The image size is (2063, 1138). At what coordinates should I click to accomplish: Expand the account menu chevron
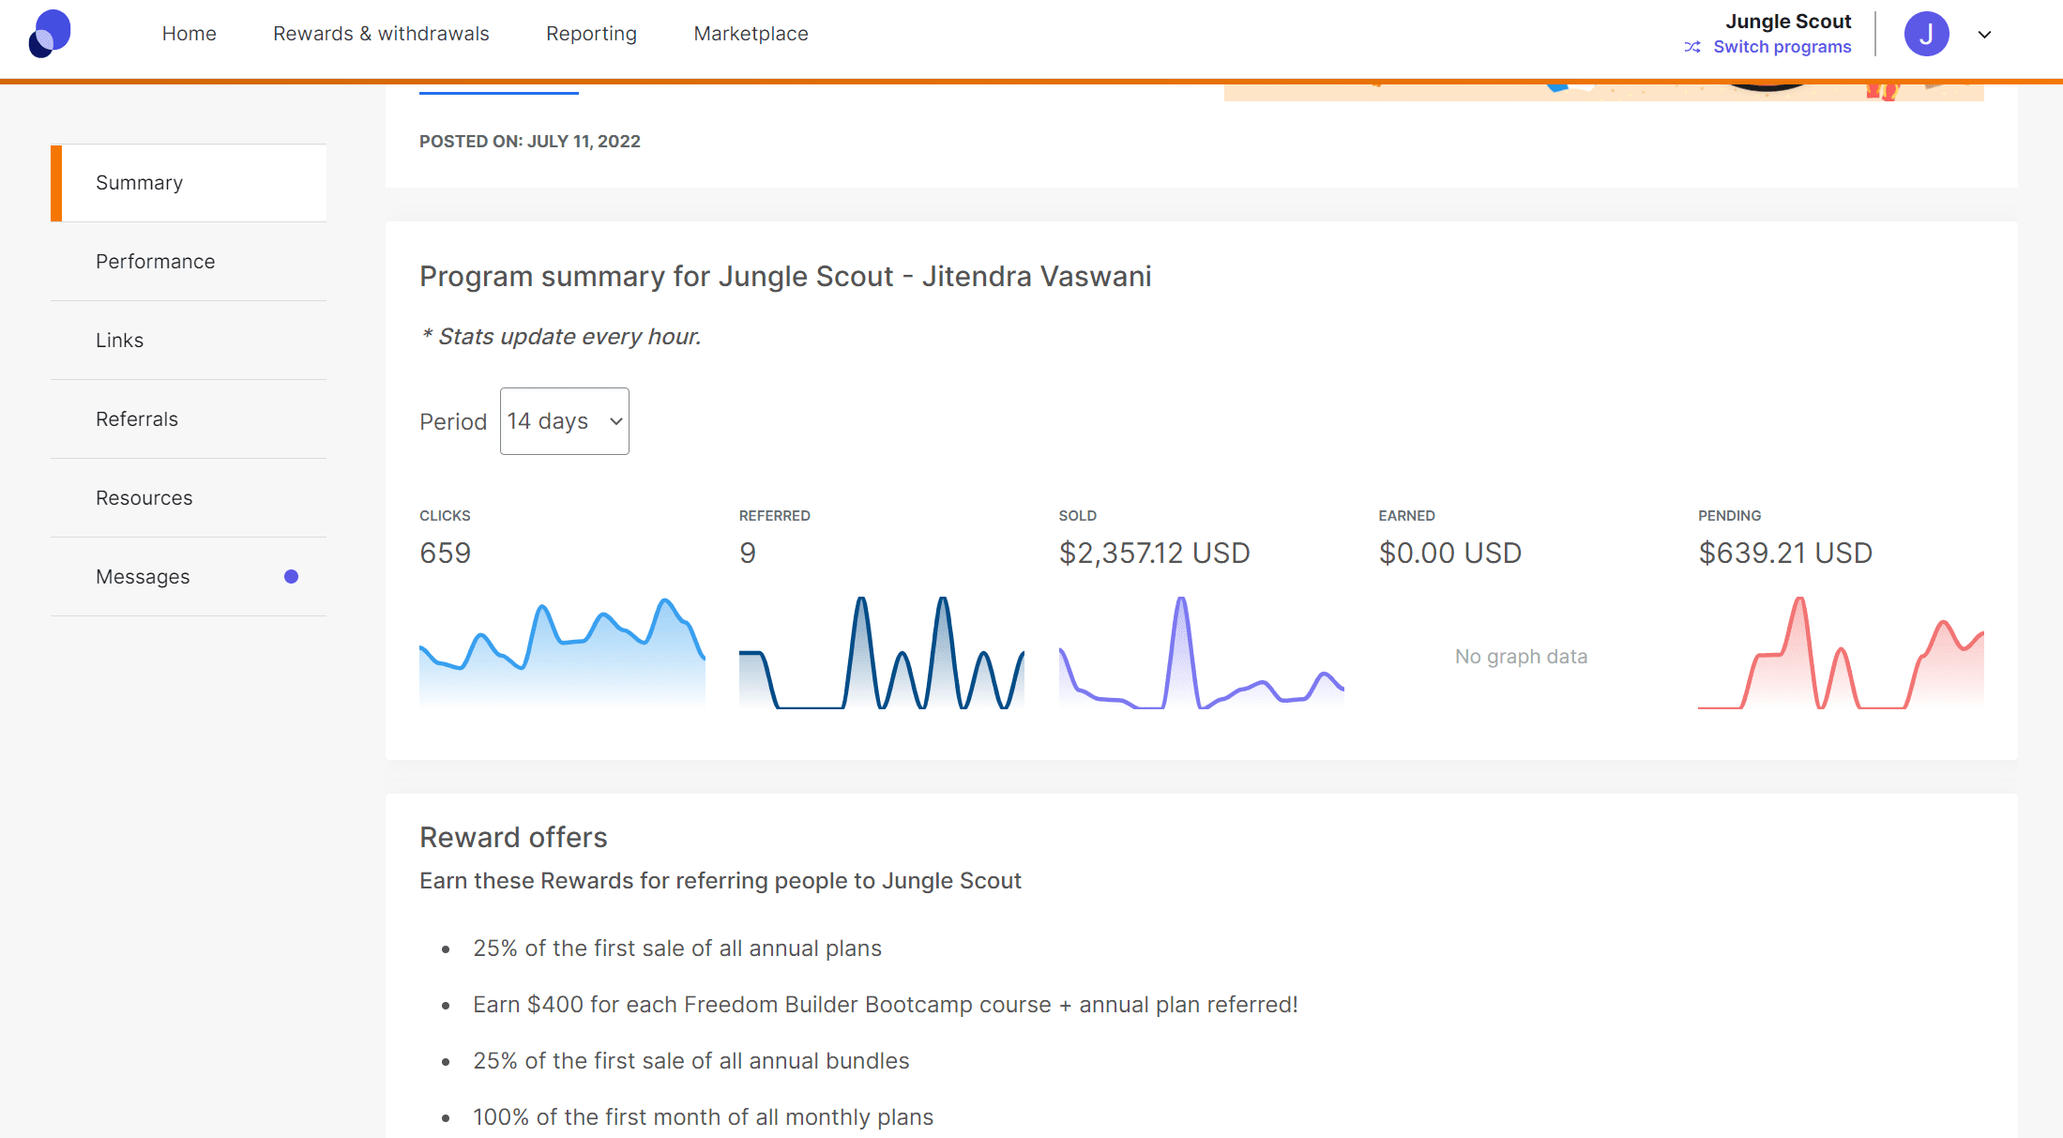1984,35
